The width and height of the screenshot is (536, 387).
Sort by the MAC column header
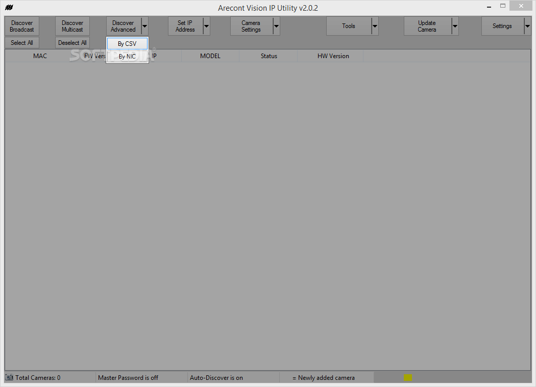(x=40, y=56)
